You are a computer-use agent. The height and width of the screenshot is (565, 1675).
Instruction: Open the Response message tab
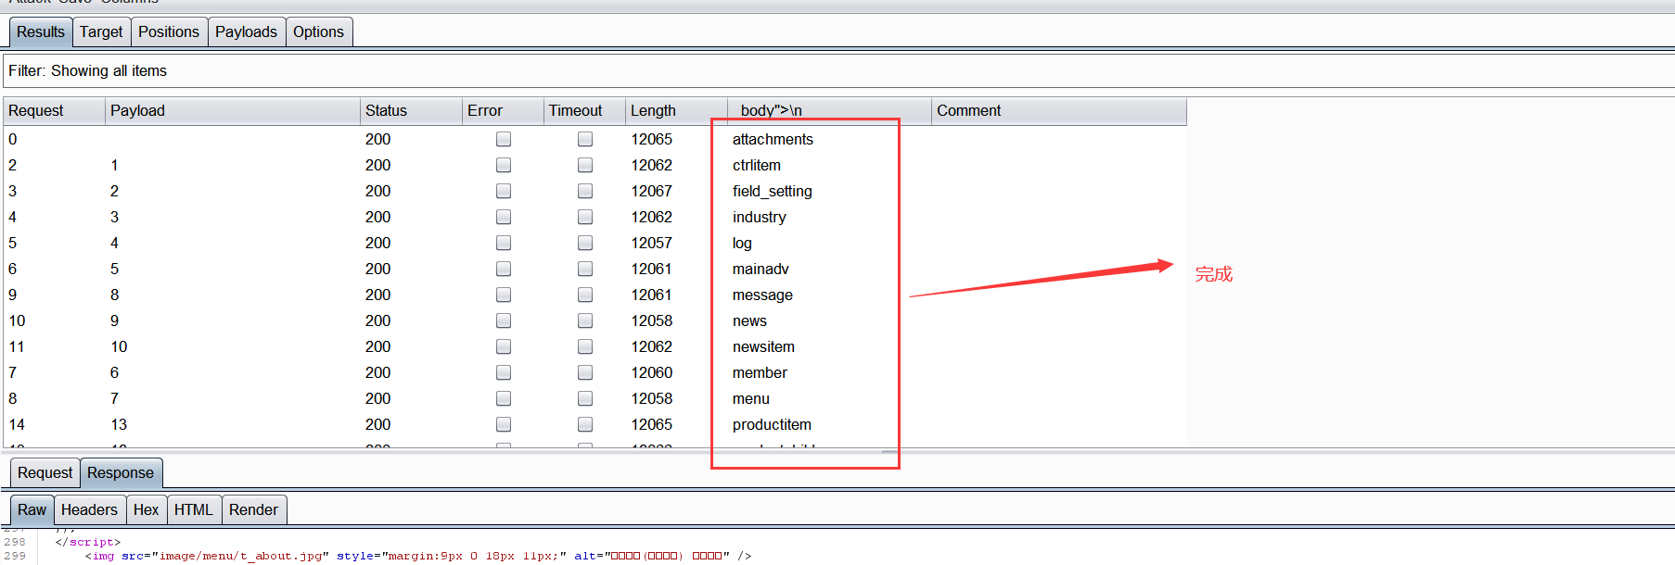pos(121,472)
